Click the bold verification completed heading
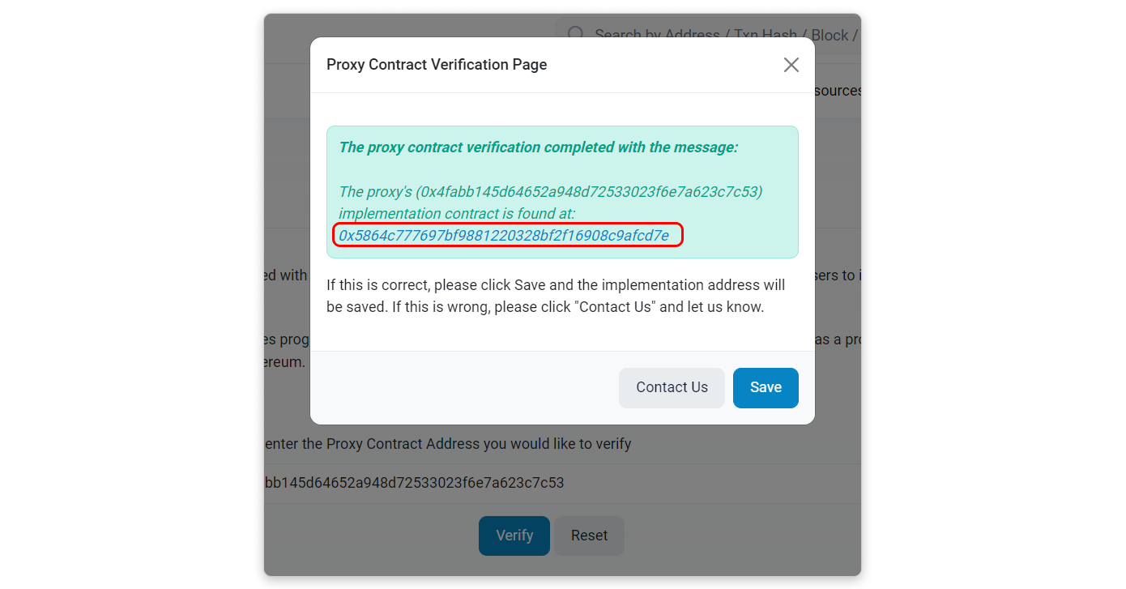This screenshot has width=1126, height=589. (x=538, y=147)
